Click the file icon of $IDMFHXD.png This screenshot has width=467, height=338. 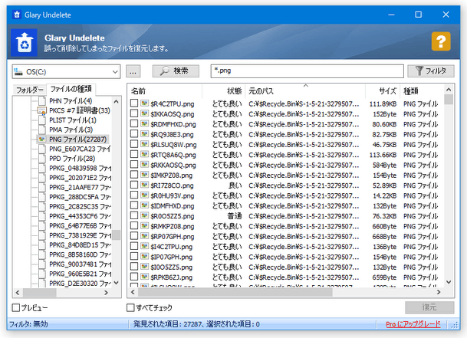144,205
